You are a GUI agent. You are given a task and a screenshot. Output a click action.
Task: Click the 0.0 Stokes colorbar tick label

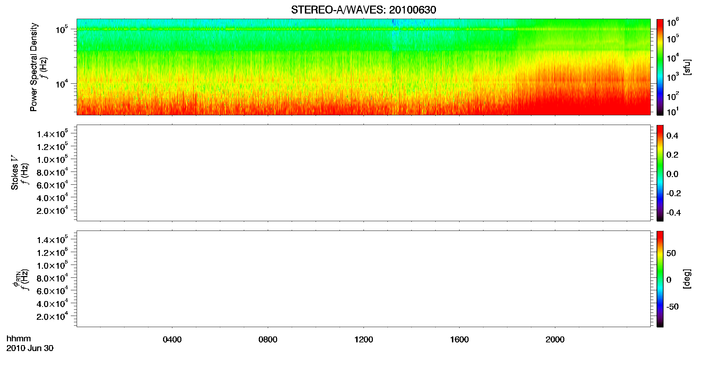point(672,174)
